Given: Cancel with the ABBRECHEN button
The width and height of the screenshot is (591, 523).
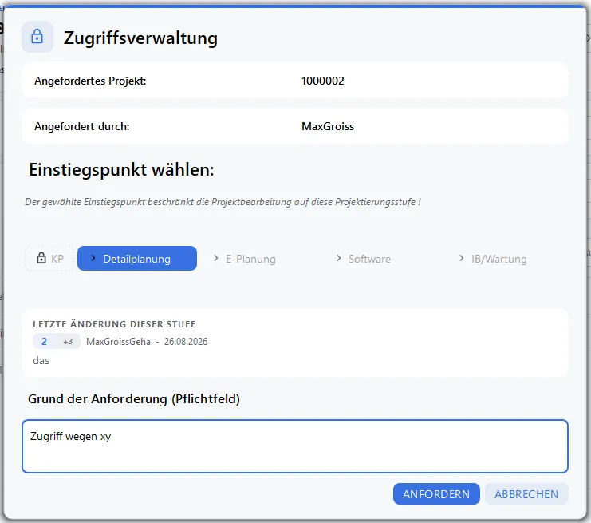Looking at the screenshot, I should point(526,494).
